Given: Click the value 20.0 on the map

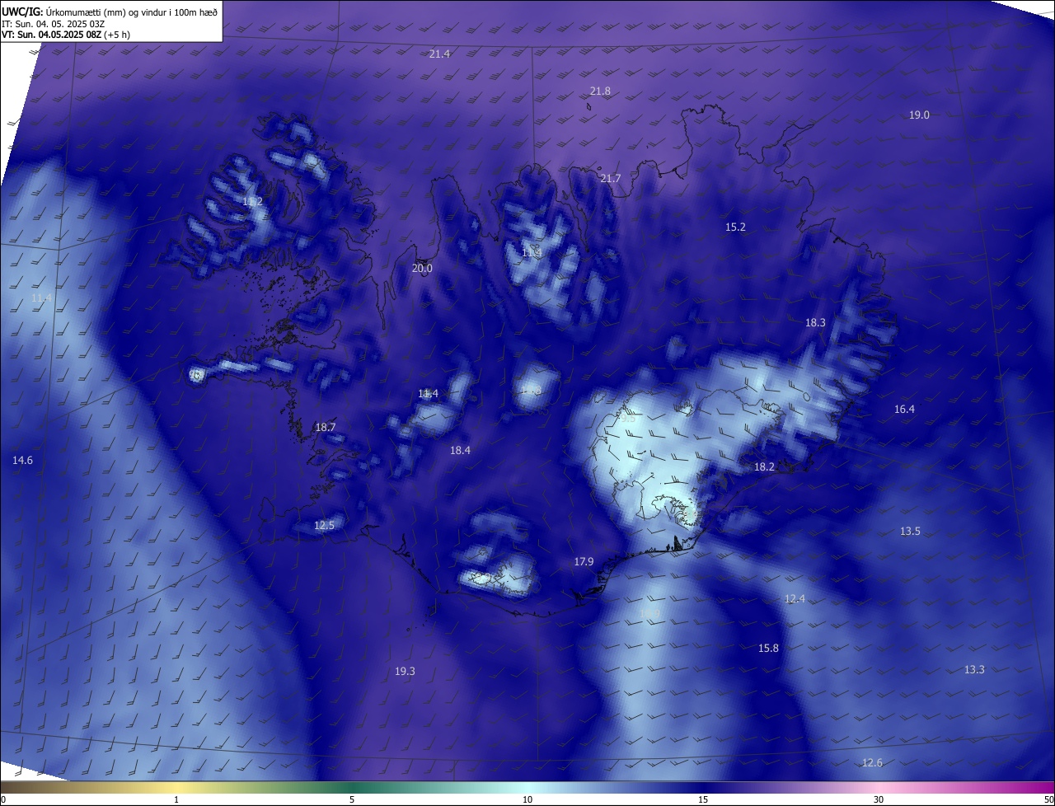Looking at the screenshot, I should point(422,268).
